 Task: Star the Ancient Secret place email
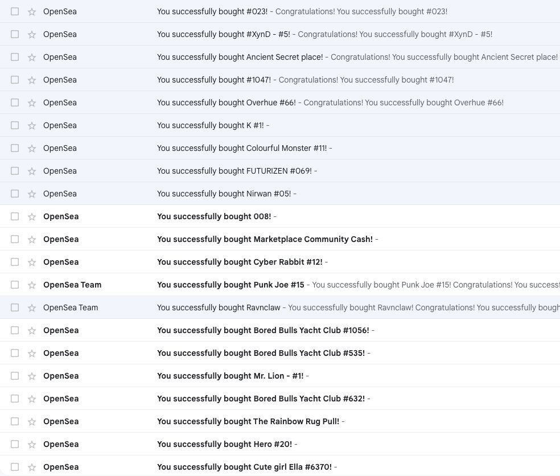[x=32, y=57]
